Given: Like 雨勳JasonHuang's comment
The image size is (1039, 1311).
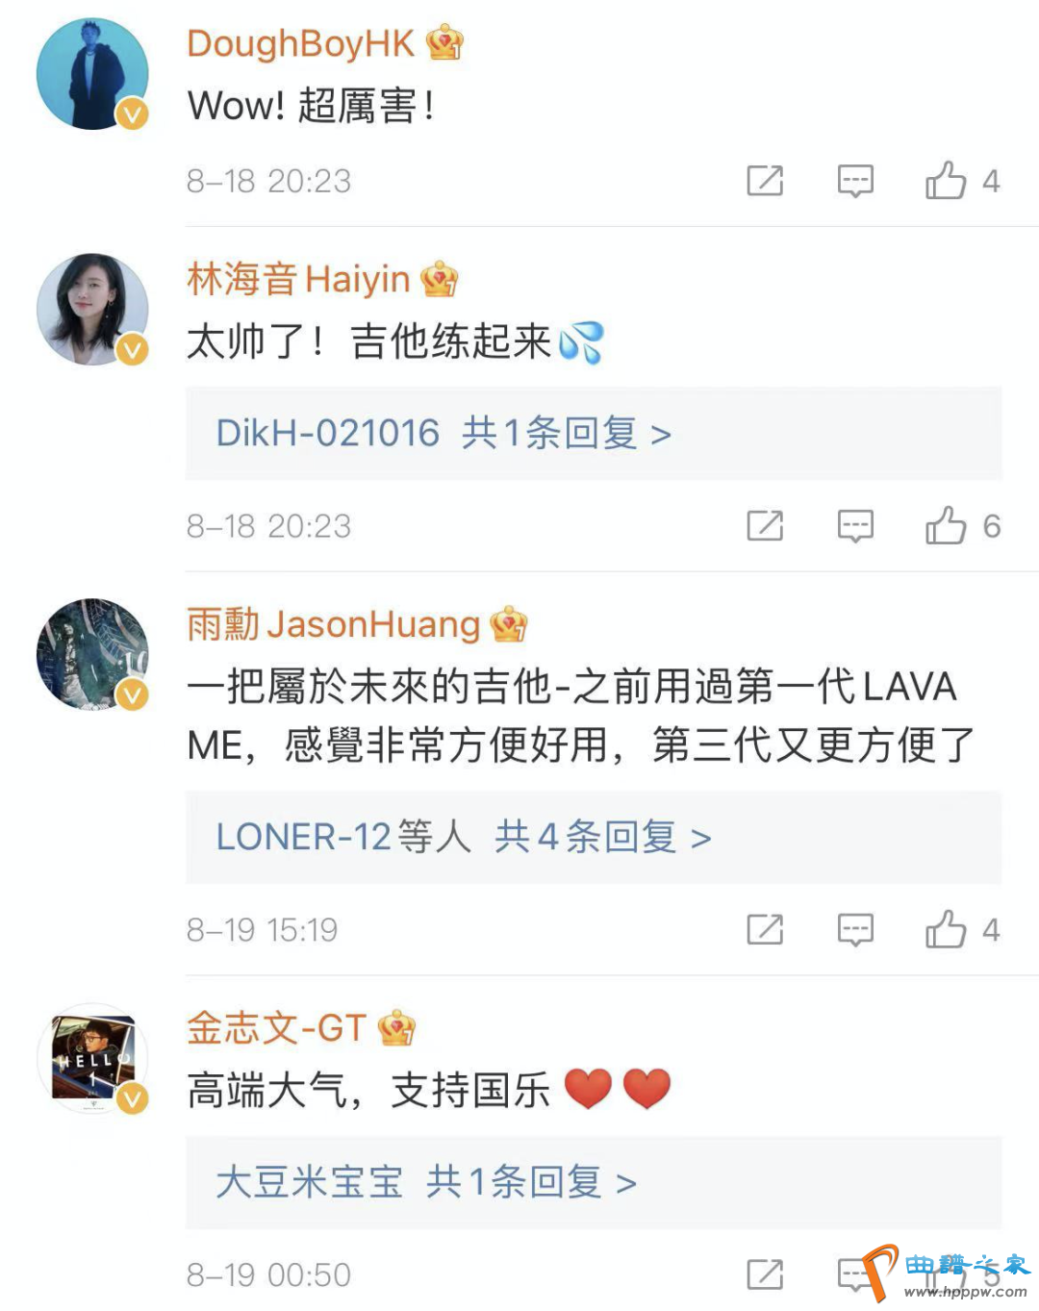Looking at the screenshot, I should click(x=946, y=929).
